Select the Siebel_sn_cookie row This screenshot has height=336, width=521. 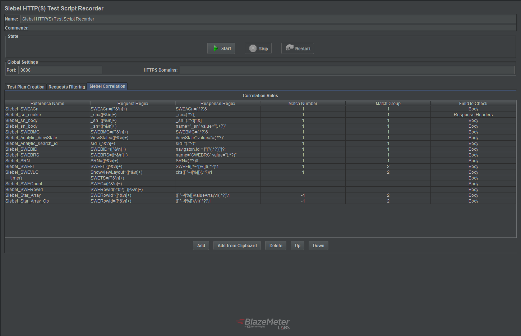260,115
